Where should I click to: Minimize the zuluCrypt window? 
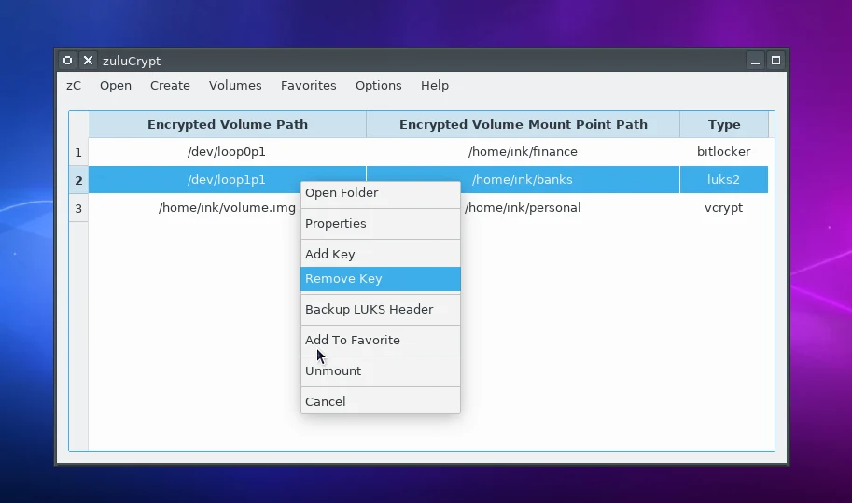pyautogui.click(x=757, y=61)
